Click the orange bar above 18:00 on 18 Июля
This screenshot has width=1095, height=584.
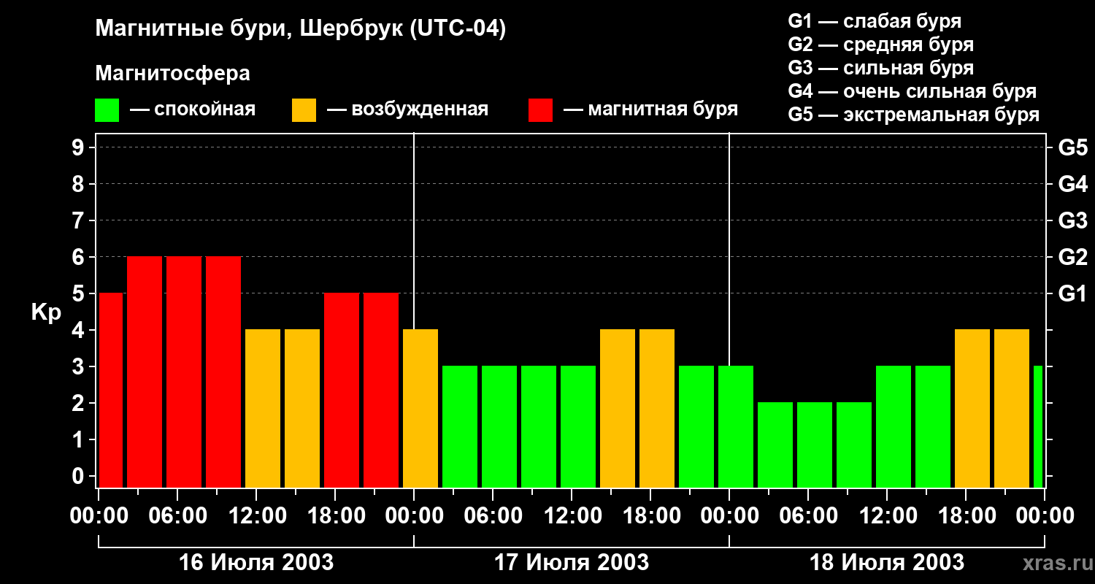point(972,409)
